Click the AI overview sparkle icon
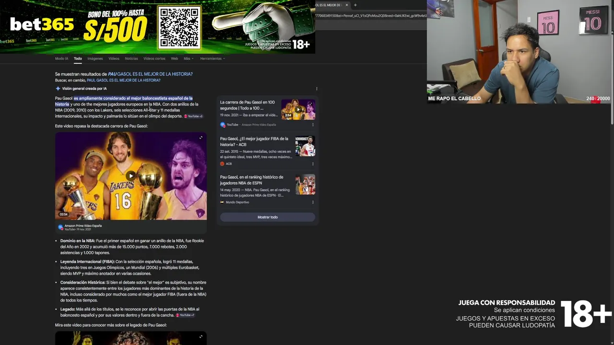Image resolution: width=614 pixels, height=345 pixels. 58,89
